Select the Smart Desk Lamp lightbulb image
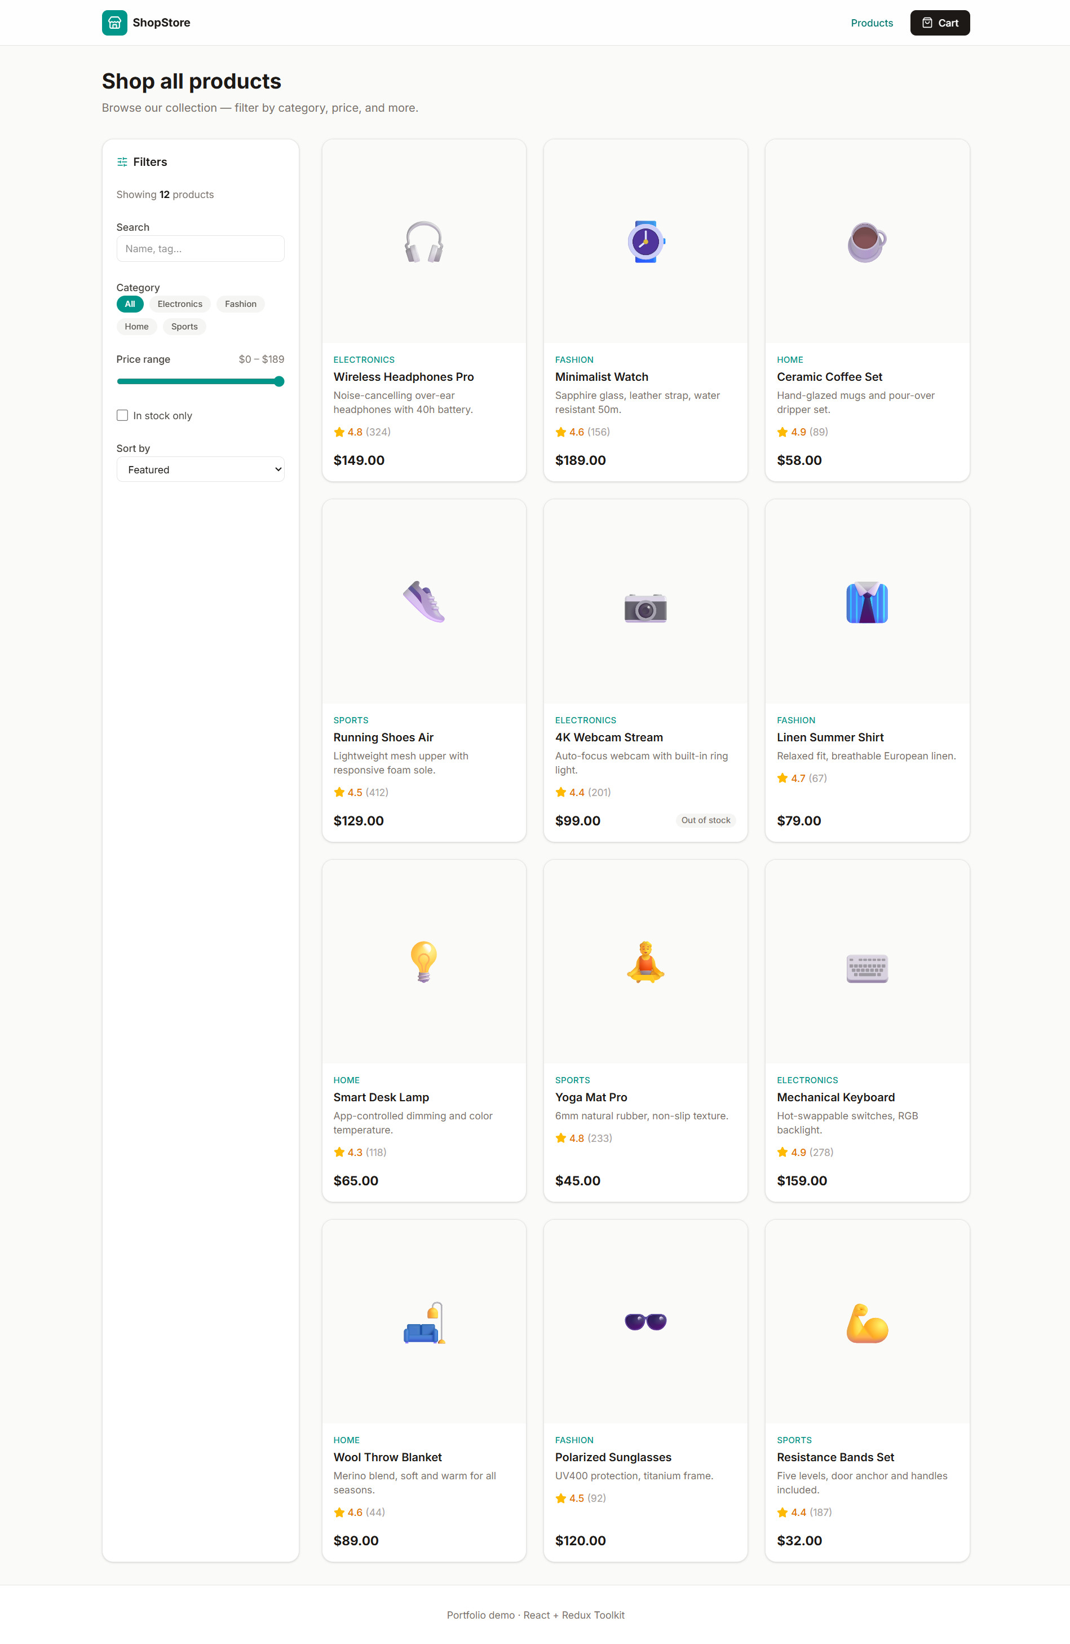The image size is (1070, 1644). 424,961
